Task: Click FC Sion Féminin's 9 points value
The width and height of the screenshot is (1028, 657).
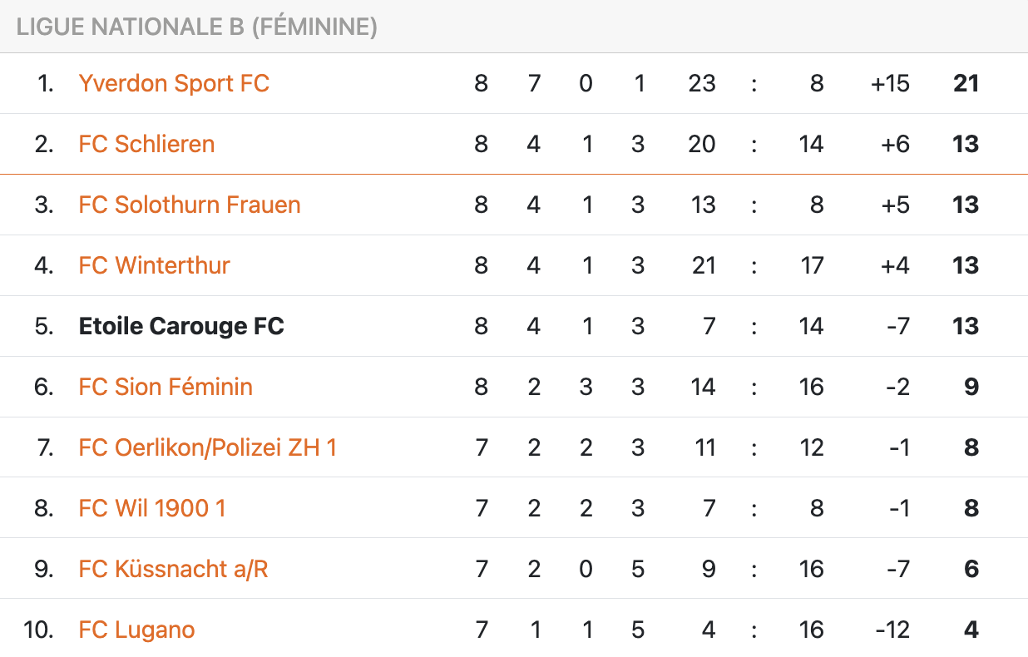Action: (971, 387)
